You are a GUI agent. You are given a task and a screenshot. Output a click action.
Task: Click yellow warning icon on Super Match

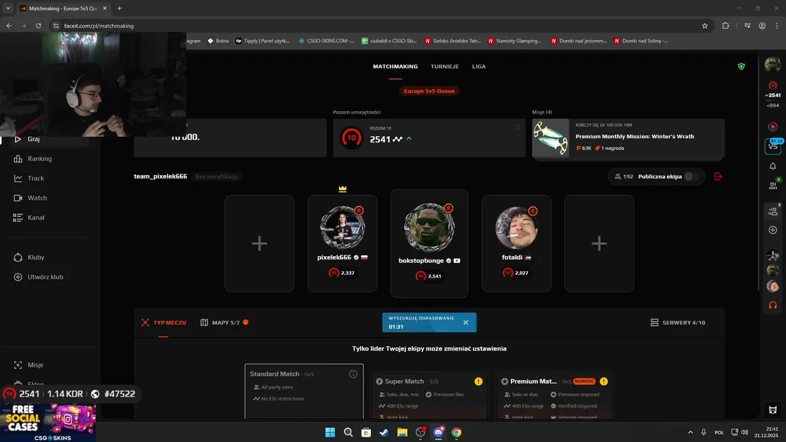(478, 381)
